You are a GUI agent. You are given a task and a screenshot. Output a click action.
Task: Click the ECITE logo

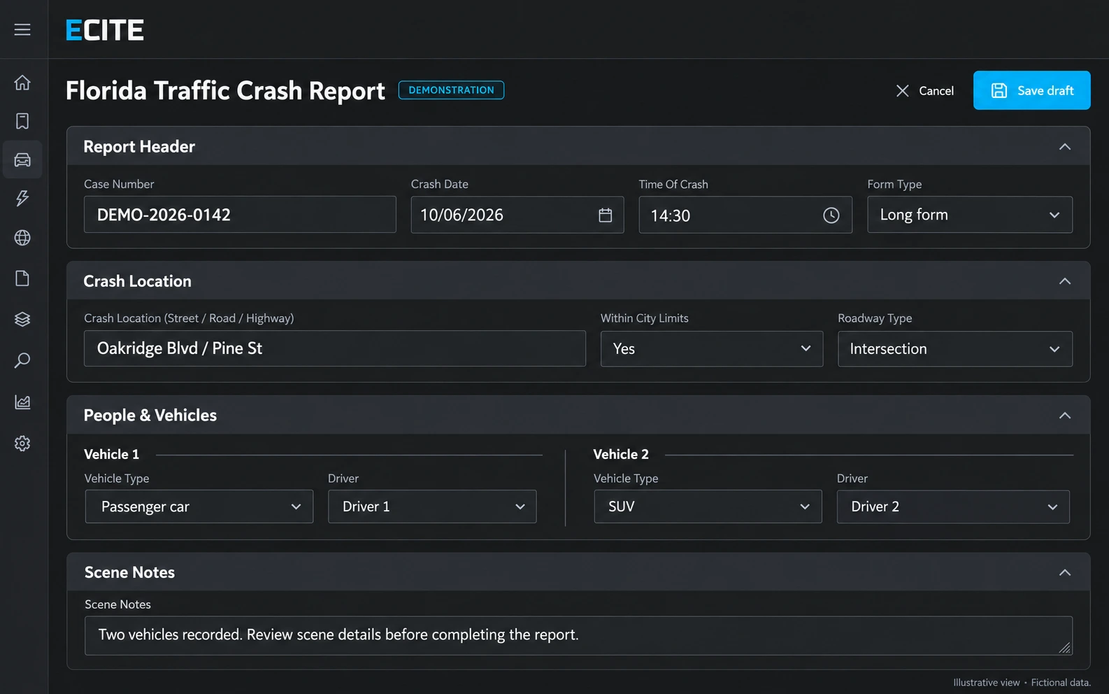[105, 30]
